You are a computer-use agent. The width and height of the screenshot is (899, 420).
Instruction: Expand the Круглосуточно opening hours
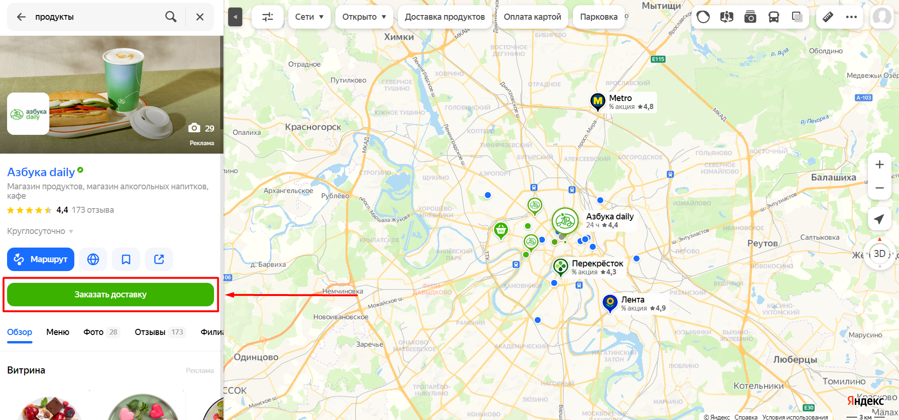click(40, 231)
